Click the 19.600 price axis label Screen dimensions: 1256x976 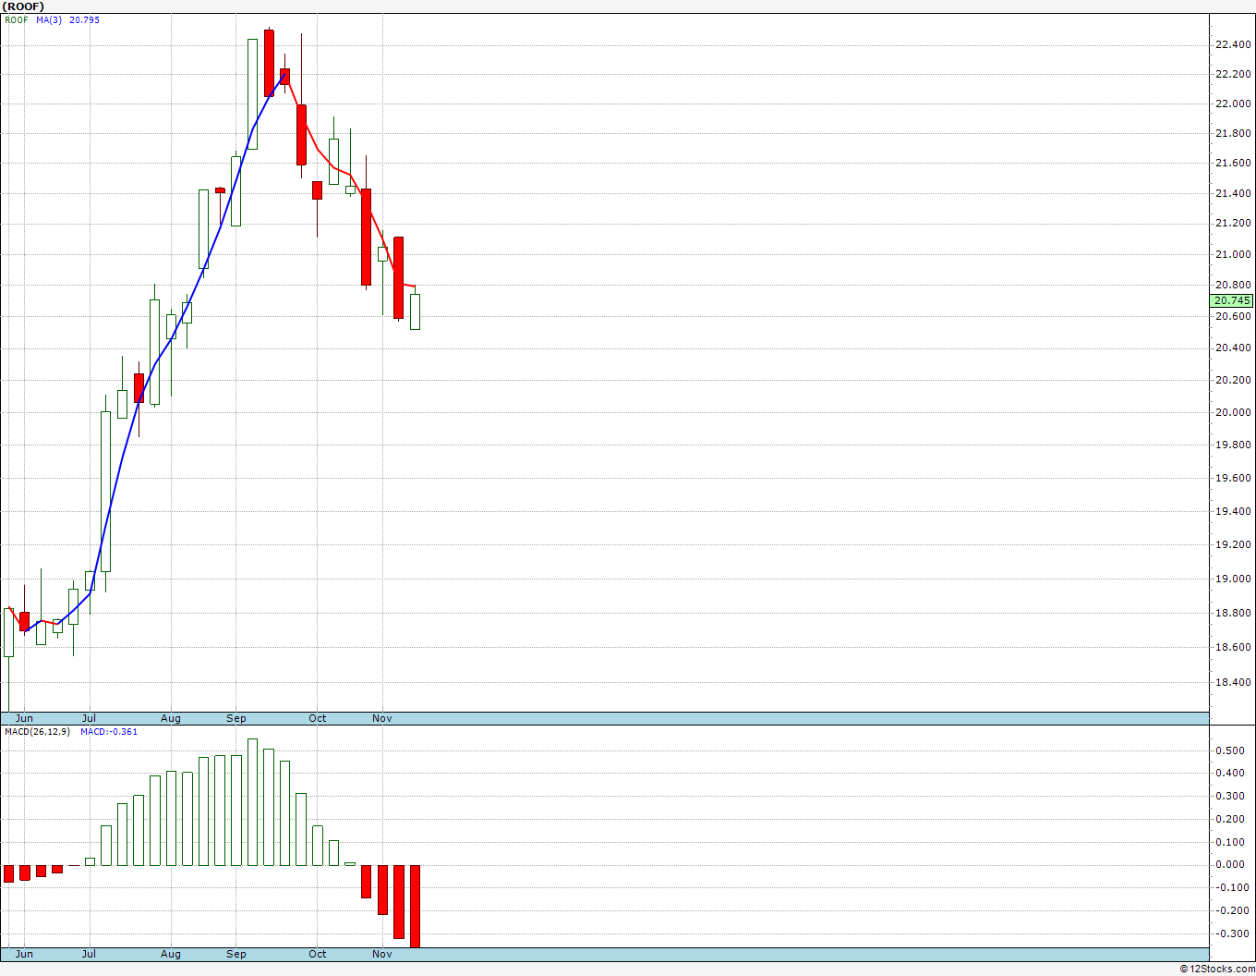1233,478
